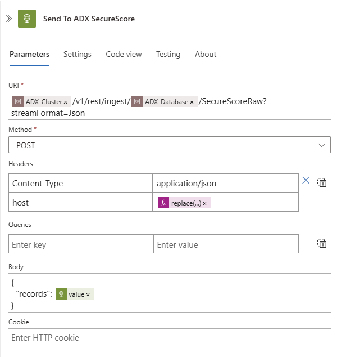Switch to the Settings tab

[x=78, y=54]
